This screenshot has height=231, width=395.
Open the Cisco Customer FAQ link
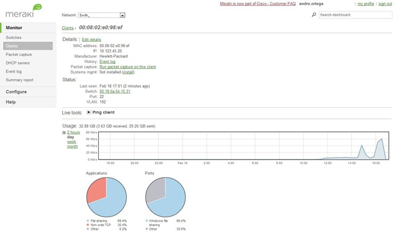258,4
